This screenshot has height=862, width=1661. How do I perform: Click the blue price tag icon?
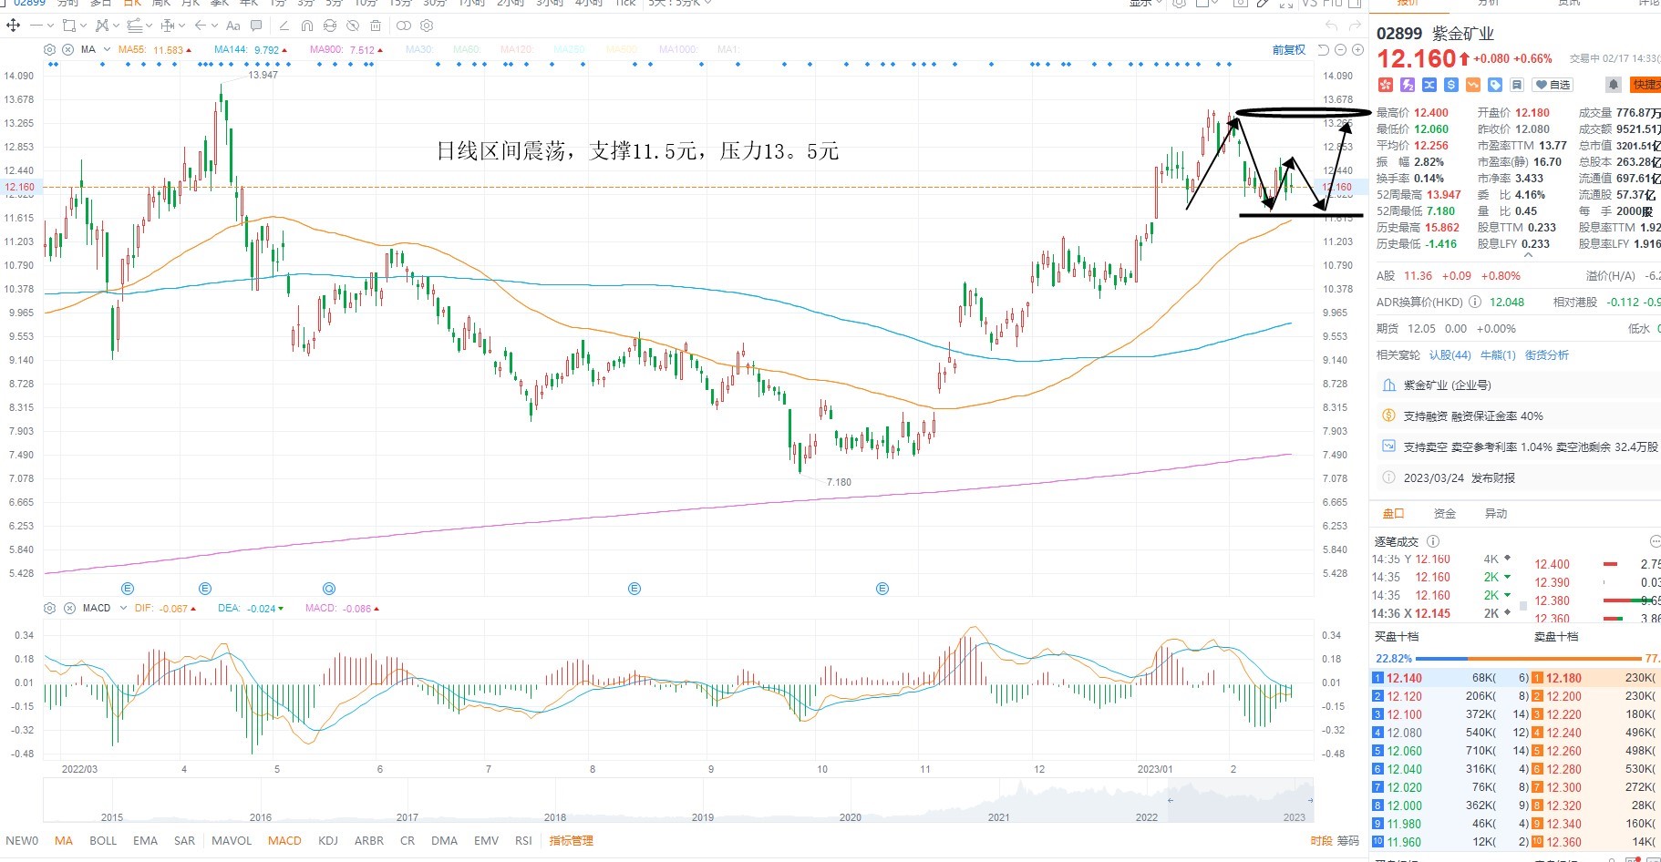coord(1495,85)
